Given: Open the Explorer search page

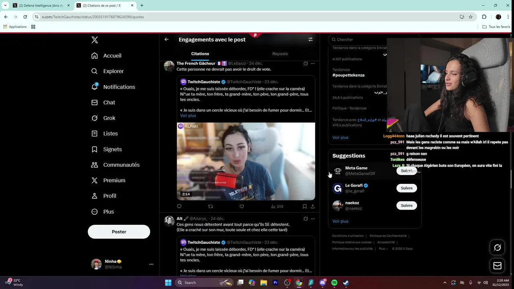Looking at the screenshot, I should click(x=108, y=71).
